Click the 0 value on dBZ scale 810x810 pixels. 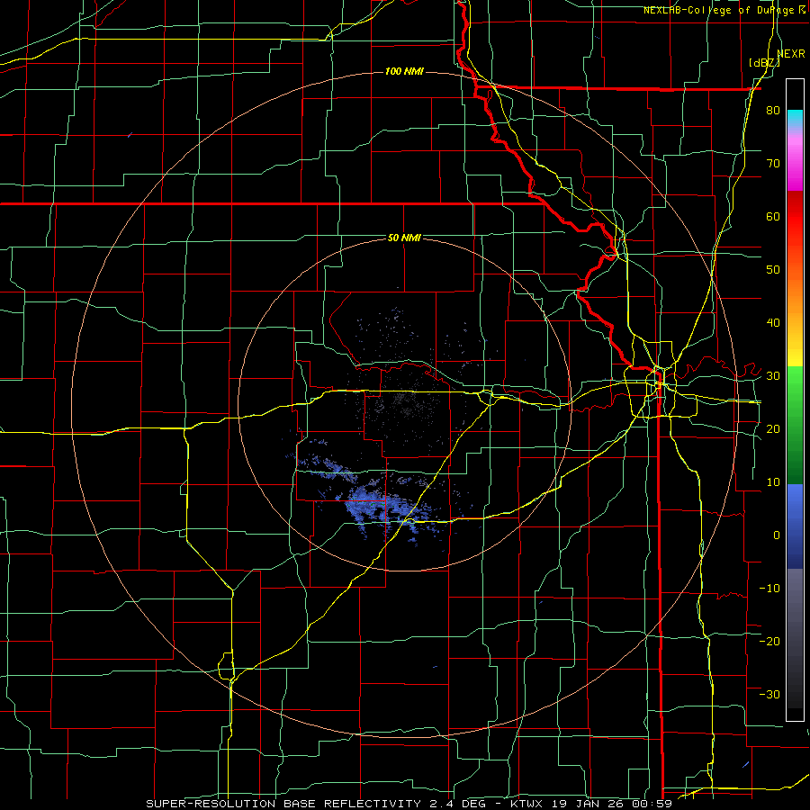coord(777,535)
